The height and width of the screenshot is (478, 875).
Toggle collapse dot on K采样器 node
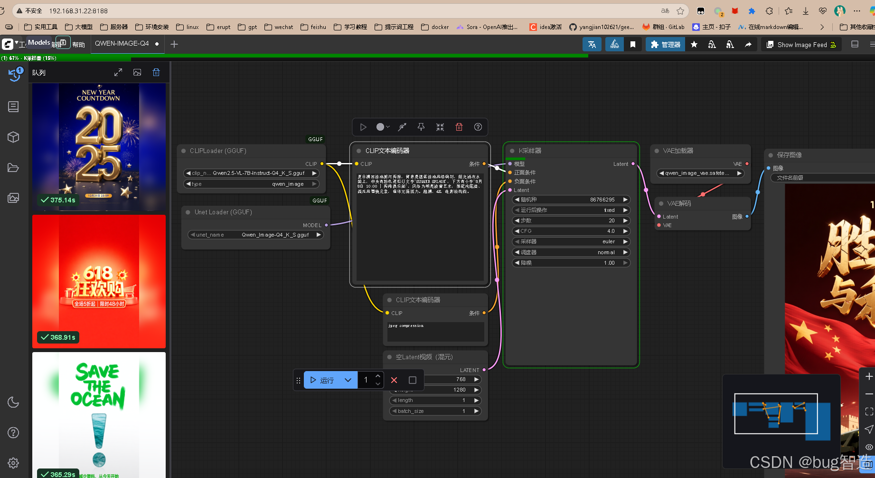(512, 151)
